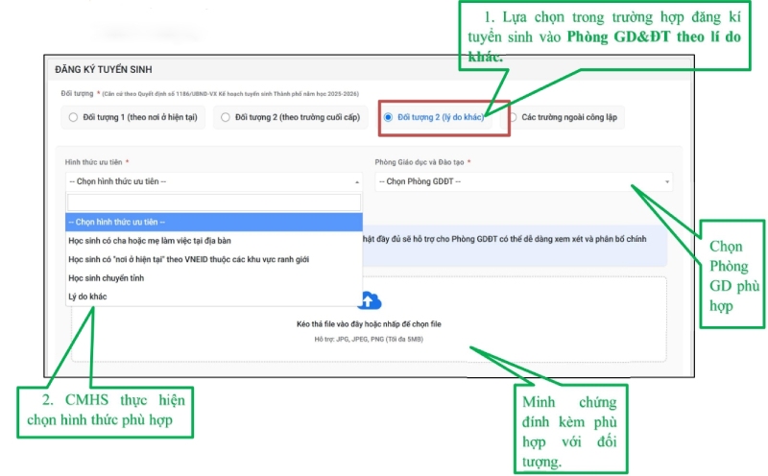Choose 'Học sinh chuyển tỉnh' option
This screenshot has height=476, width=768.
(x=214, y=278)
